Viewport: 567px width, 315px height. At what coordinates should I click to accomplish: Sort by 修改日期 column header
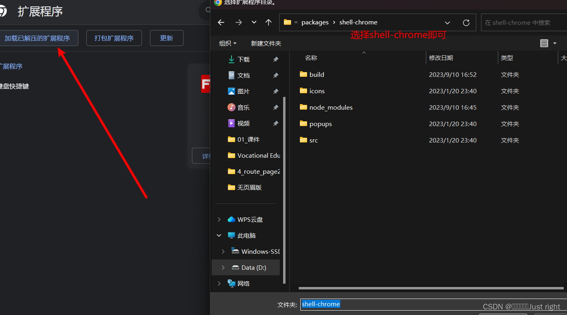[x=441, y=58]
